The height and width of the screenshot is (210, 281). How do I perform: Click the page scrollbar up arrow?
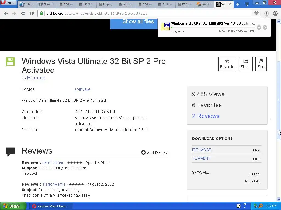click(279, 22)
